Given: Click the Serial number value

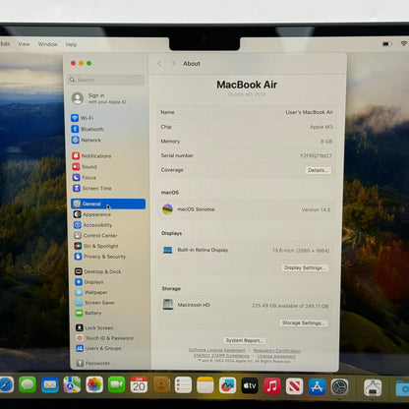Looking at the screenshot, I should pos(316,155).
